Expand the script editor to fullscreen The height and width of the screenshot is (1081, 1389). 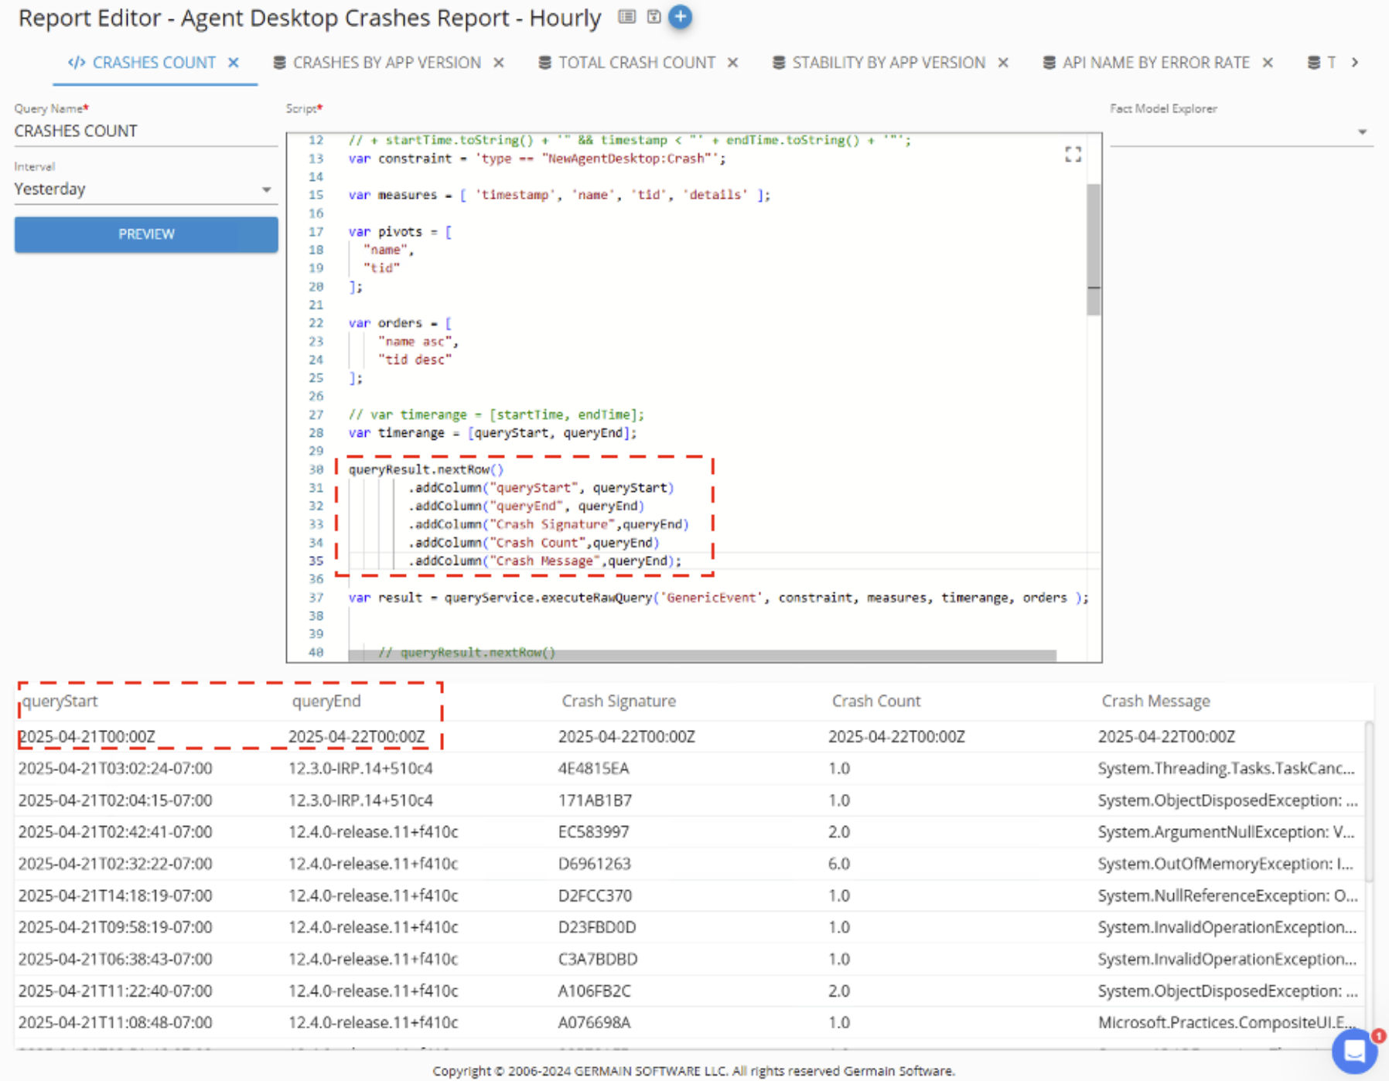[x=1073, y=155]
